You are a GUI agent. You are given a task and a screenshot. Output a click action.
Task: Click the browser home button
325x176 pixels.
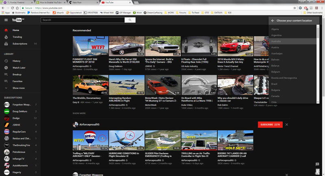(x=17, y=8)
